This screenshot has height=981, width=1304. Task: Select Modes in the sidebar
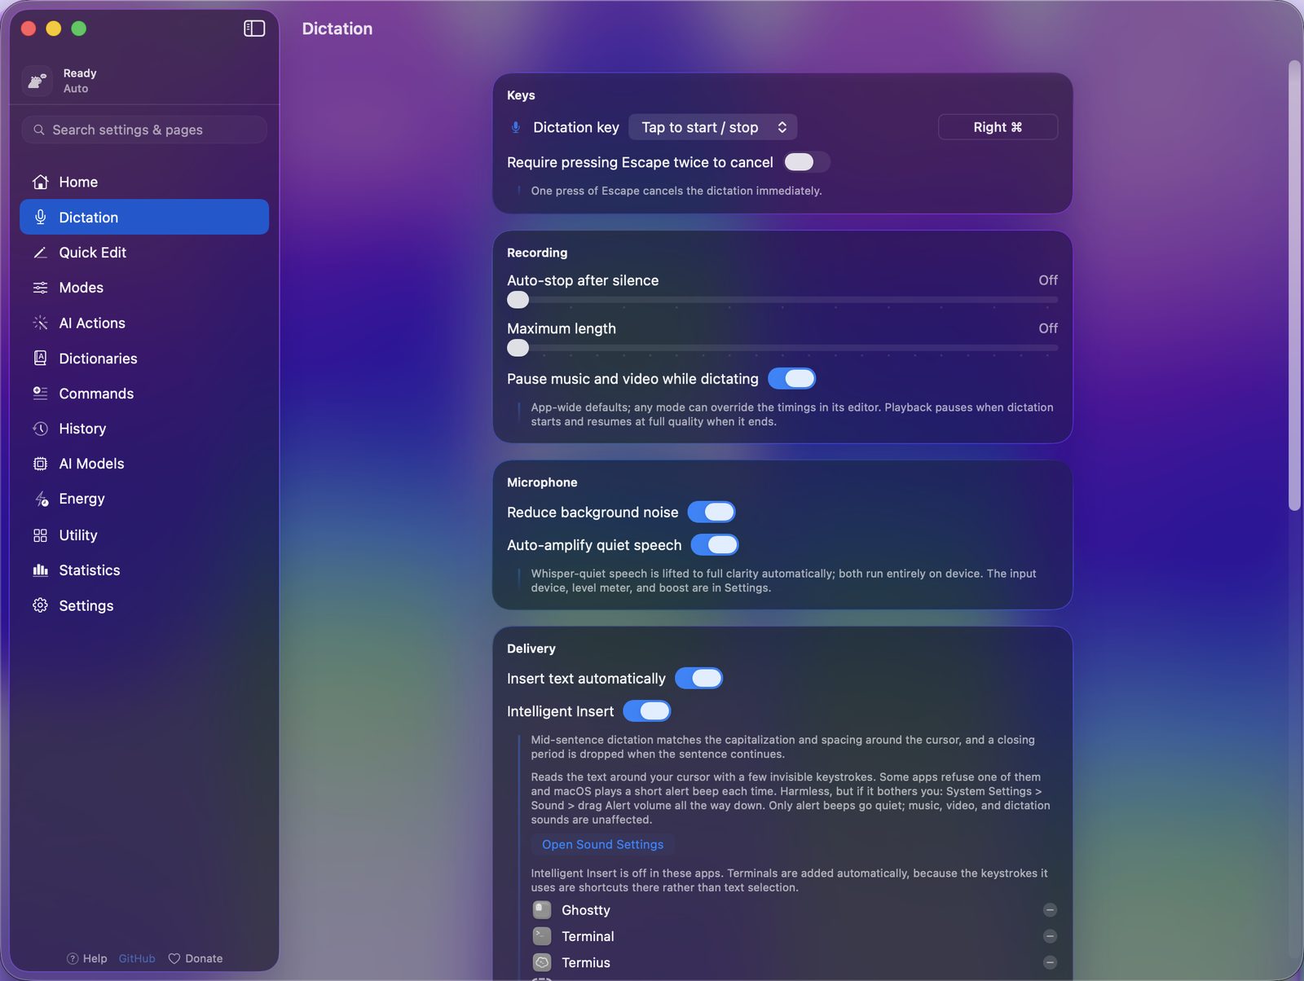(x=144, y=288)
